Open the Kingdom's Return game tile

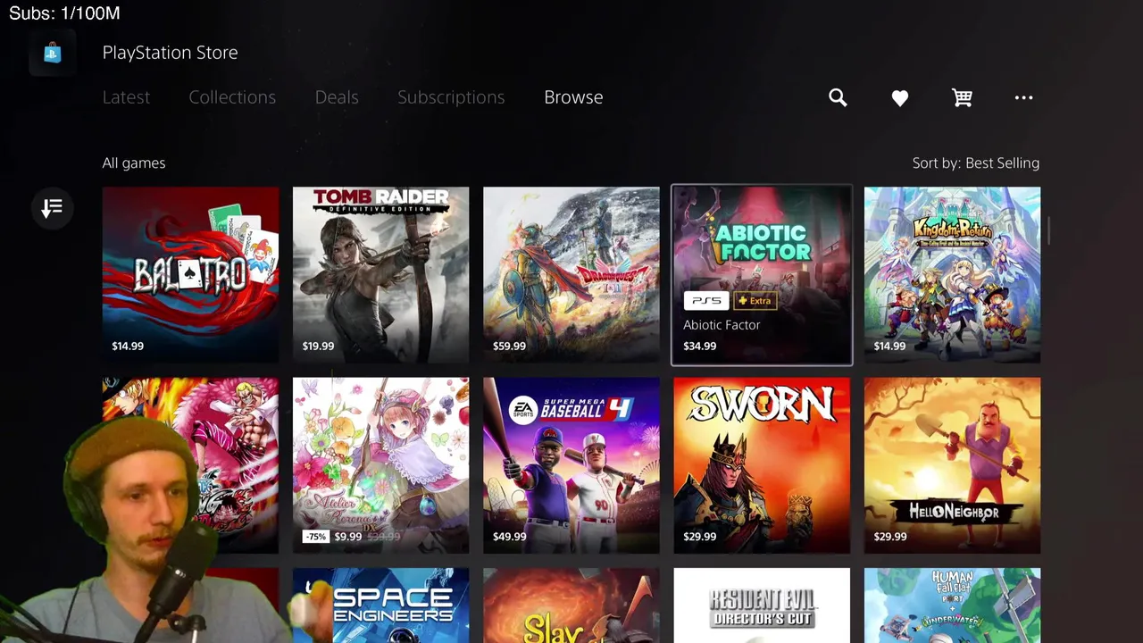(x=952, y=274)
